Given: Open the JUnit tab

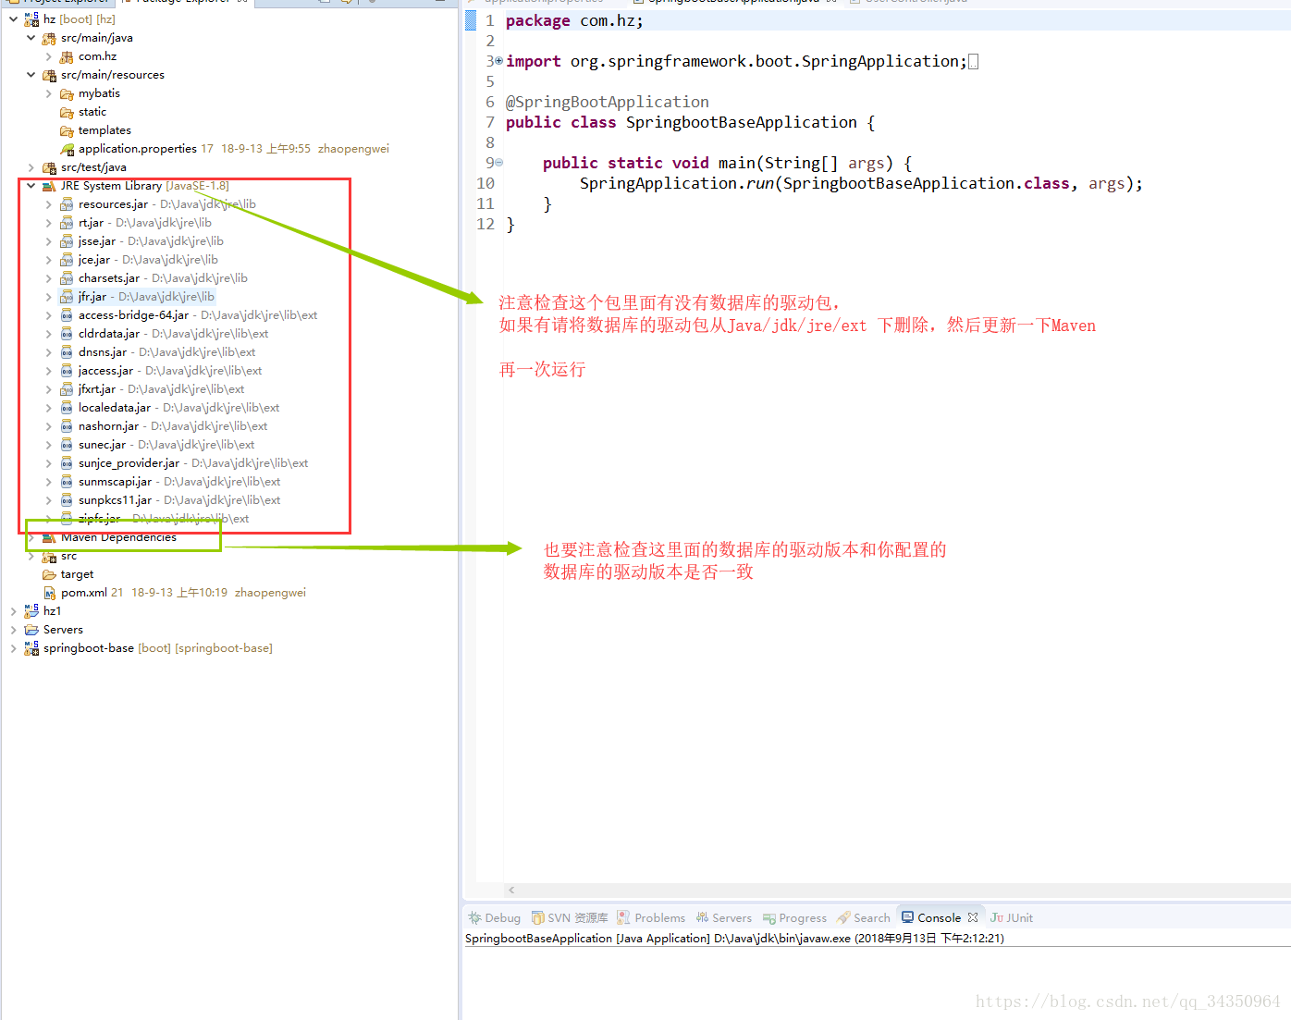Looking at the screenshot, I should pos(1012,917).
